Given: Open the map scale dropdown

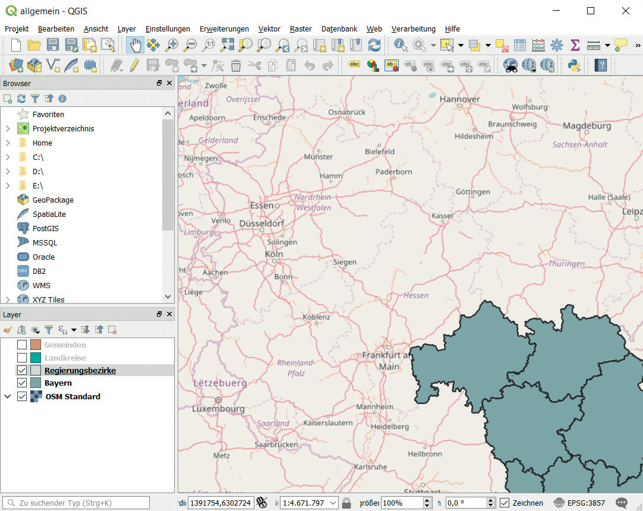Looking at the screenshot, I should click(333, 503).
